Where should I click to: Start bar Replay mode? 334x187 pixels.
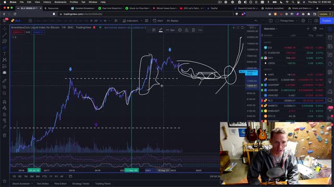173,21
